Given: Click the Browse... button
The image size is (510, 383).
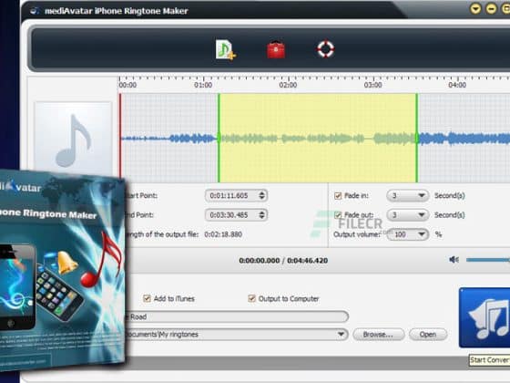Looking at the screenshot, I should coord(379,335).
